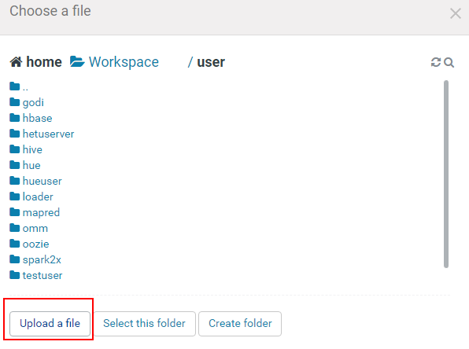
Task: Click the Select this folder button
Action: (145, 324)
